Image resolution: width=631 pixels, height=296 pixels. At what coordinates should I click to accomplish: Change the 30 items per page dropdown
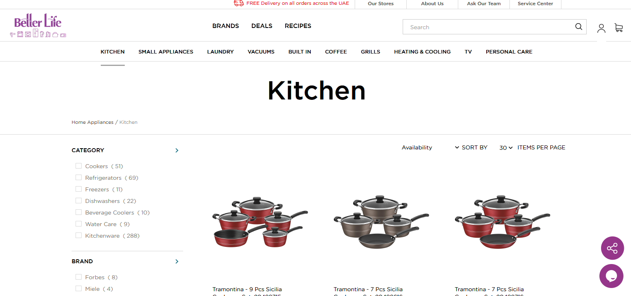click(506, 148)
